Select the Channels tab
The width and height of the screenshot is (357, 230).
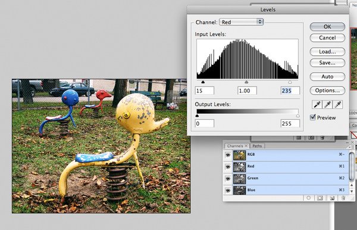pos(237,146)
